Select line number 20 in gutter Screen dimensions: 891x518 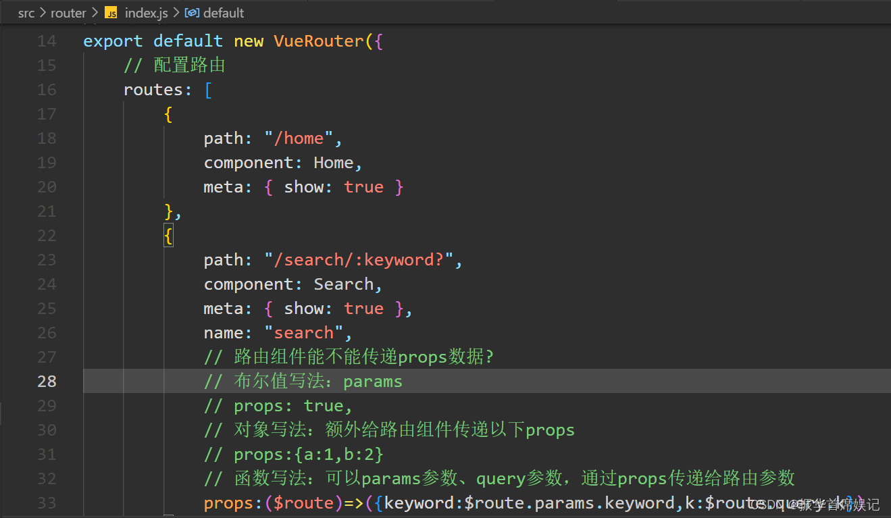tap(47, 187)
